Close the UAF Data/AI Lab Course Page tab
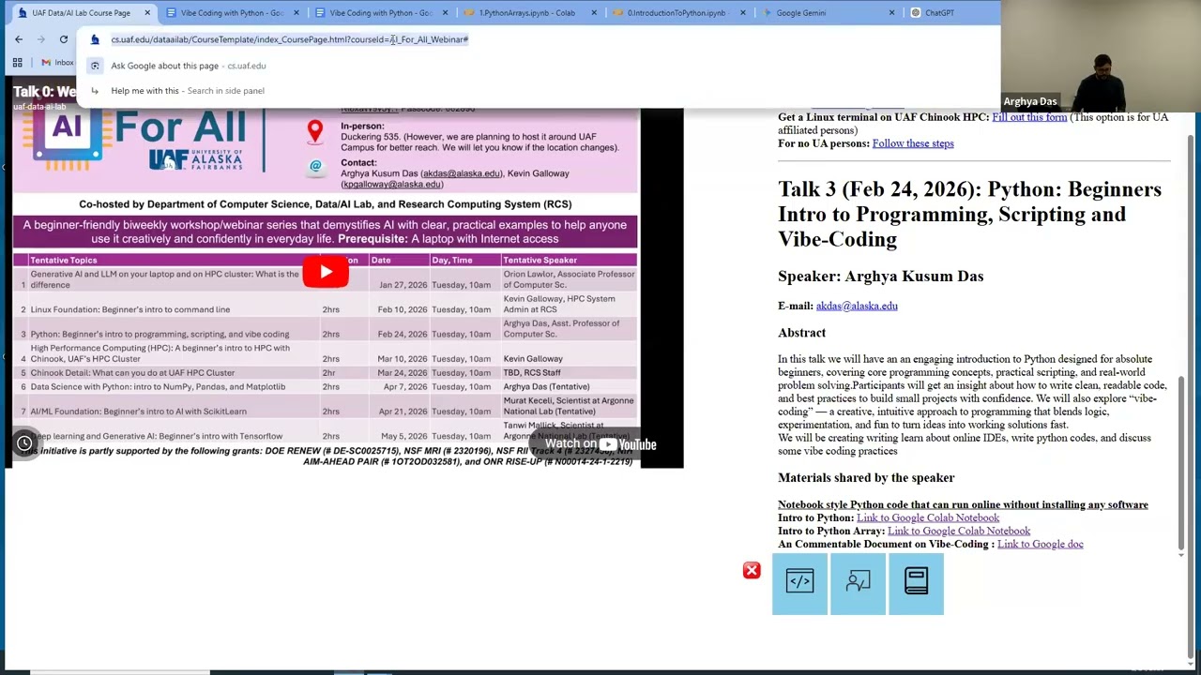Image resolution: width=1201 pixels, height=675 pixels. 147,13
